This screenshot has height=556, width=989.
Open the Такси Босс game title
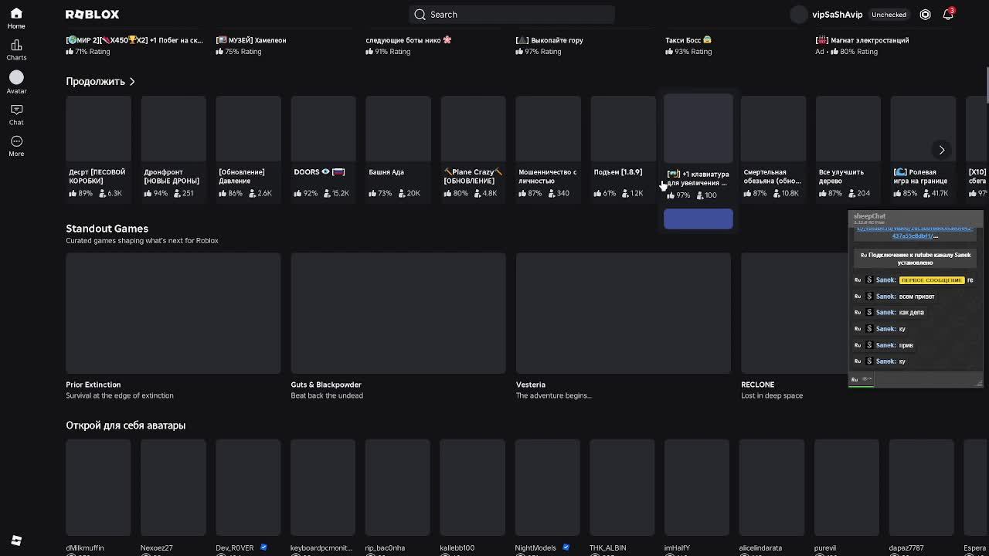click(x=688, y=40)
